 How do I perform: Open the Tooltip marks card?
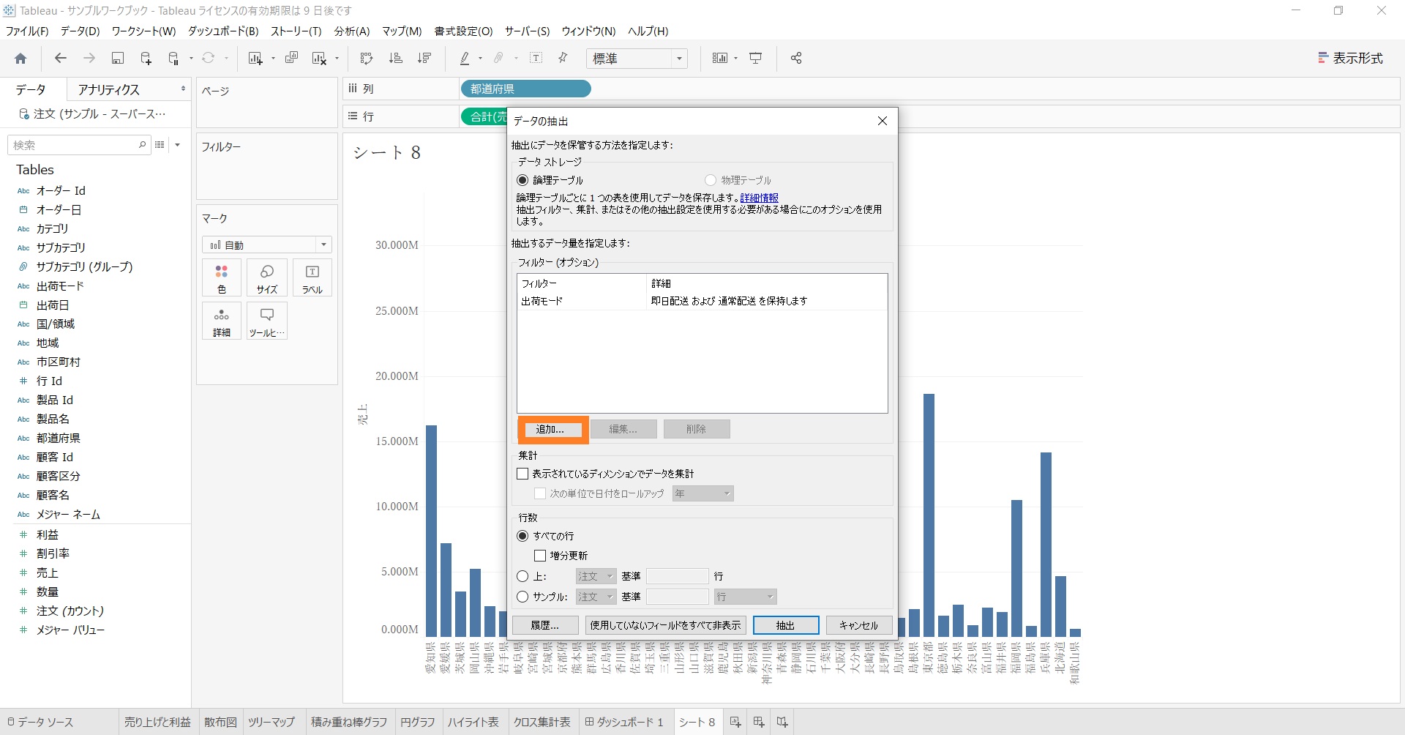click(x=267, y=321)
